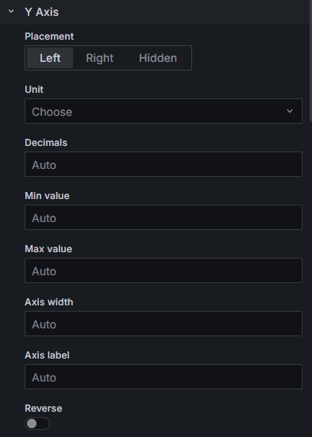Click into the Min value field

pos(164,217)
